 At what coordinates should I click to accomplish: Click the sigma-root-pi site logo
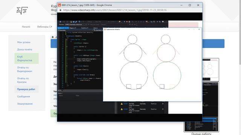click(x=22, y=11)
